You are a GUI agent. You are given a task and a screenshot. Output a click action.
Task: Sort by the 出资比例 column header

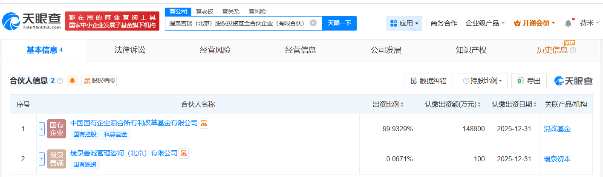point(388,104)
